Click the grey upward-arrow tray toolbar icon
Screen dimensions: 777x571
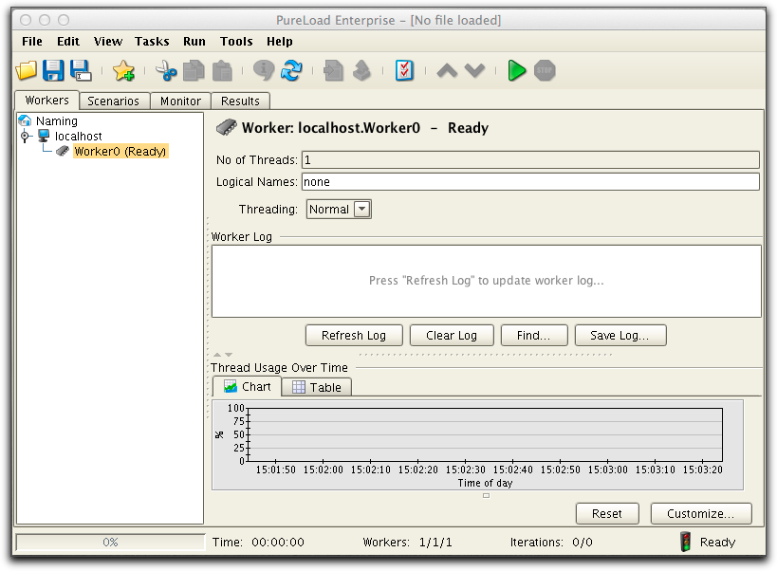pos(361,70)
